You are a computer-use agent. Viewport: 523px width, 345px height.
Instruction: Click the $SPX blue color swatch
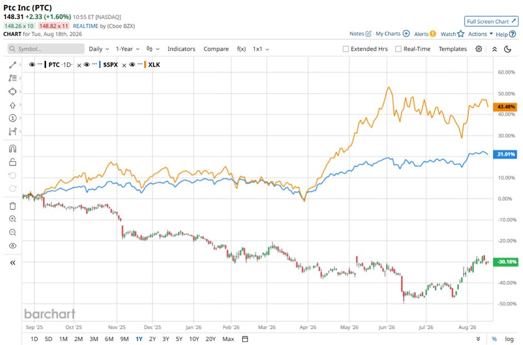click(100, 64)
